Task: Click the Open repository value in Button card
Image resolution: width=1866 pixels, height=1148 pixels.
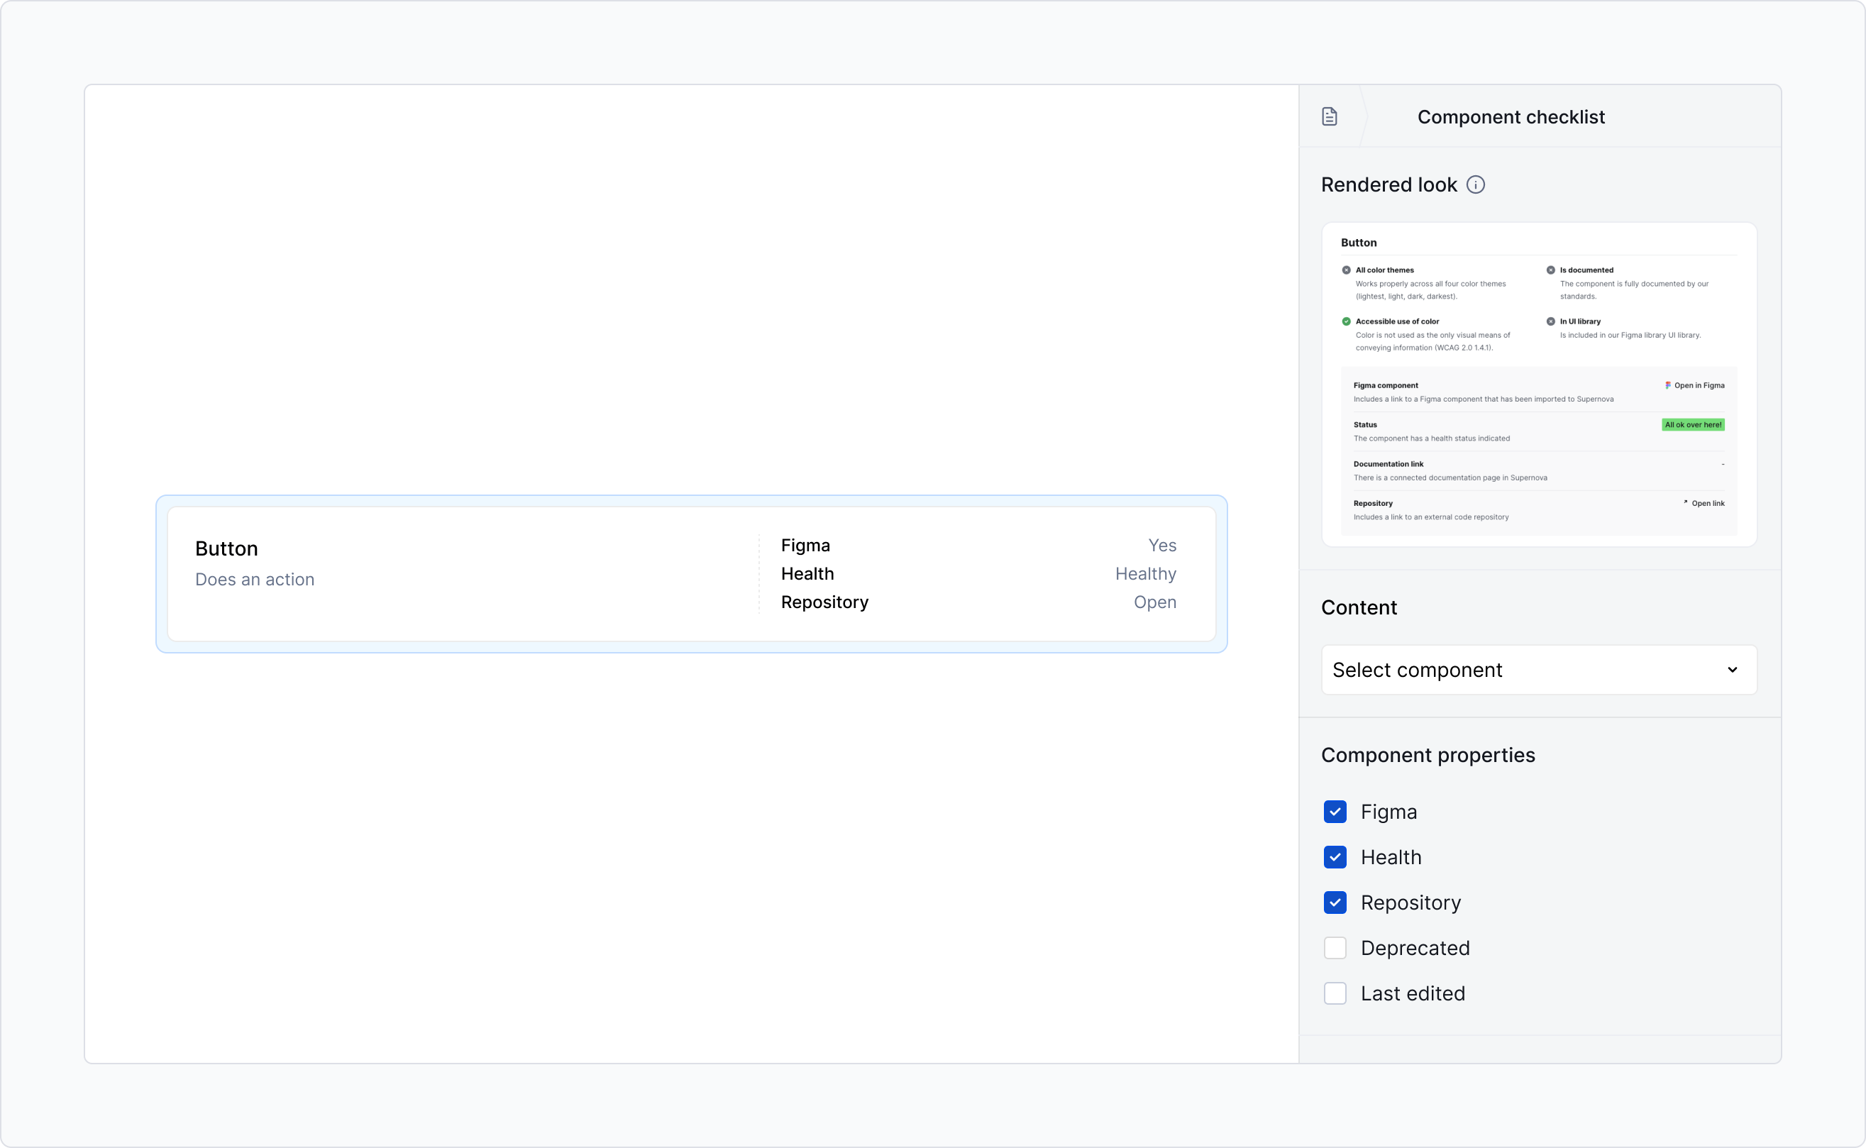Action: [1154, 602]
